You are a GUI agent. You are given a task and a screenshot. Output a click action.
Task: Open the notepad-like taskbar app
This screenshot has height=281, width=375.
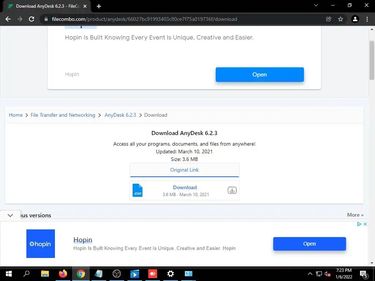99,274
